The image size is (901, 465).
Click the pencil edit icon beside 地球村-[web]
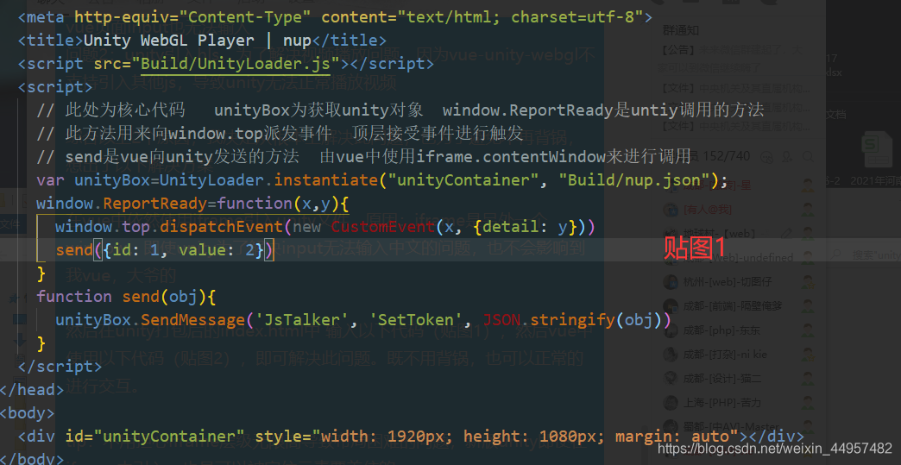coord(785,234)
